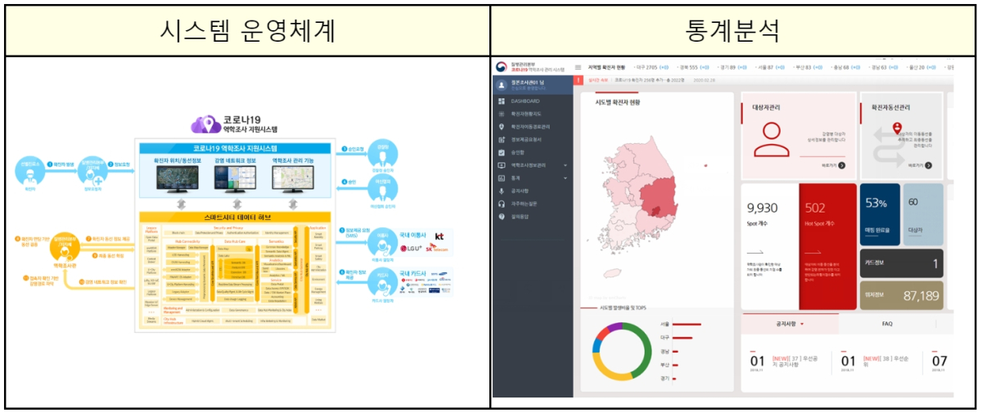
Task: Click the headset icon beside 자주하는질문
Action: pos(502,203)
